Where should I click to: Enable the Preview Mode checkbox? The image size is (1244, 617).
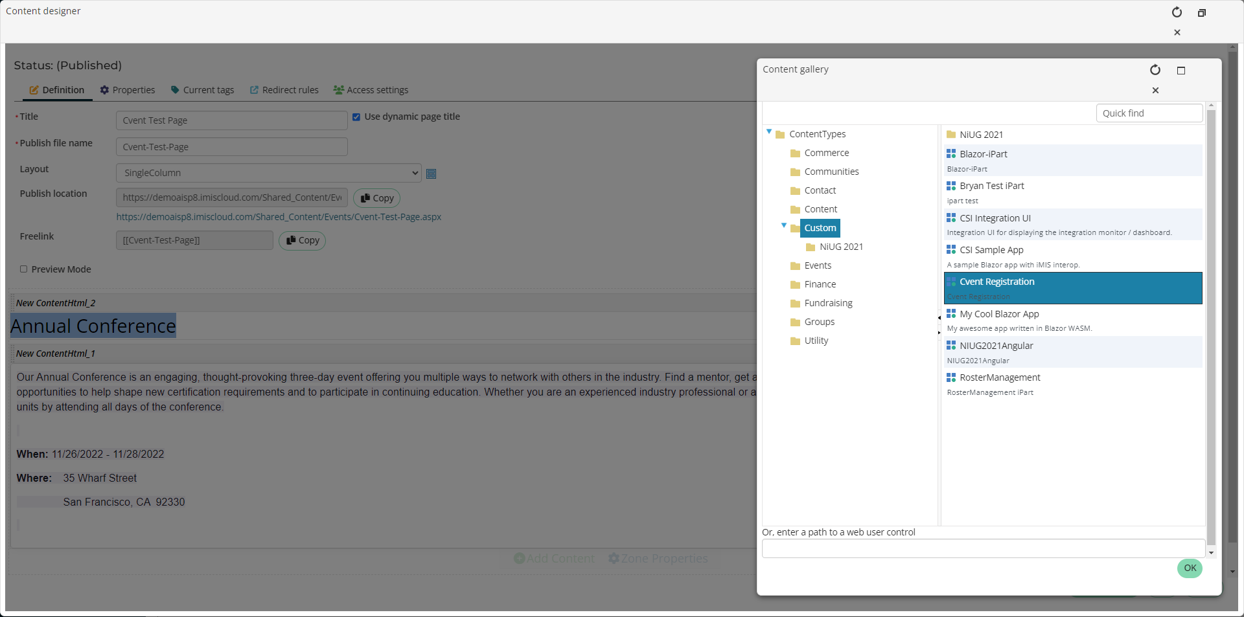tap(24, 269)
